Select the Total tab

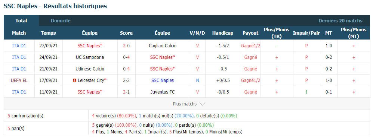point(21,20)
